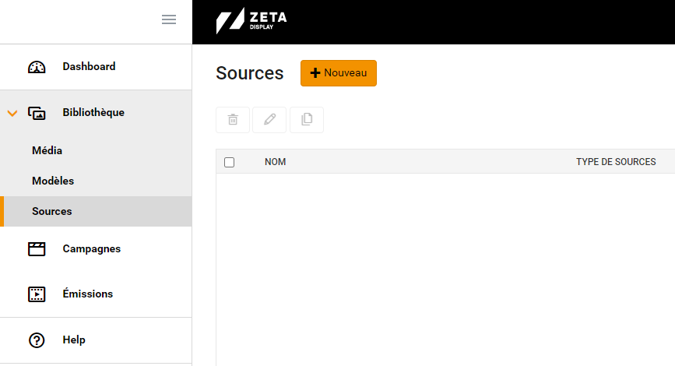675x366 pixels.
Task: Click the orange Nouveau button
Action: click(x=339, y=73)
